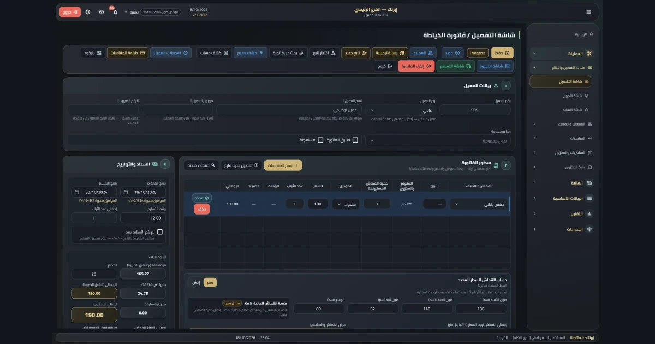Open the الموديل model dropdown in the row
Screen dimensions: 655x344
[346, 204]
